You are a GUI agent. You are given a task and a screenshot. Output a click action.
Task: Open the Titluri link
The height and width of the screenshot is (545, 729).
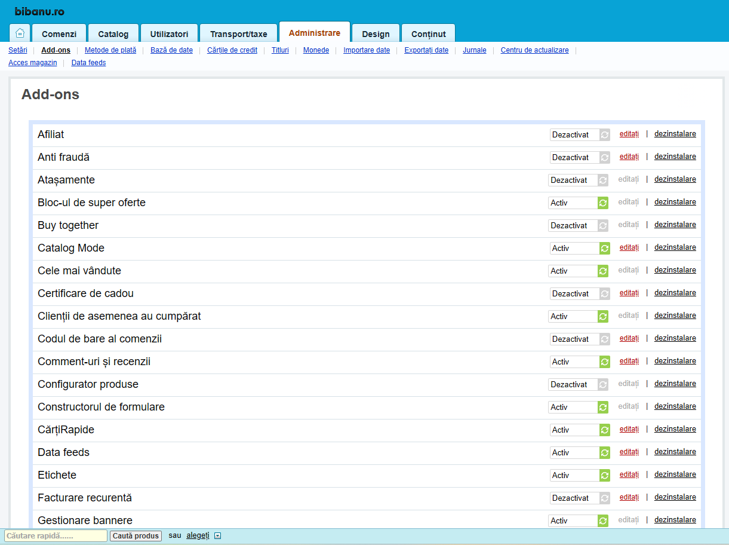280,50
